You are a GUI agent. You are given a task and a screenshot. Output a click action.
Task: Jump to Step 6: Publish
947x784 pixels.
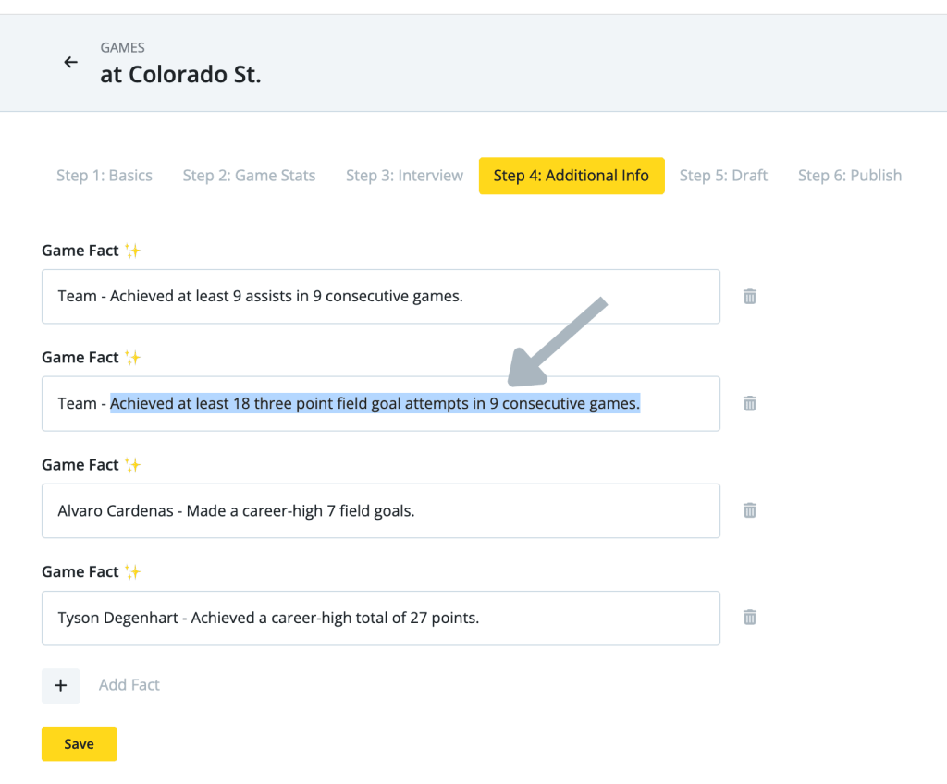click(x=850, y=176)
